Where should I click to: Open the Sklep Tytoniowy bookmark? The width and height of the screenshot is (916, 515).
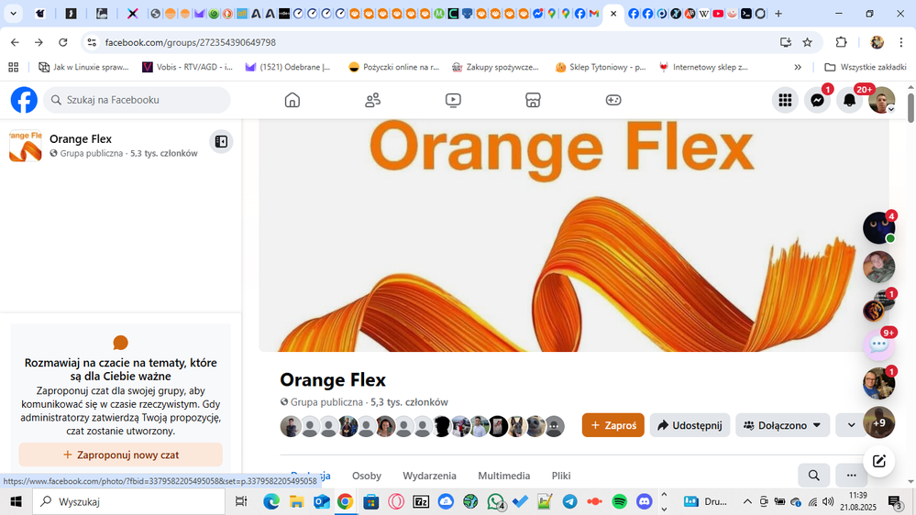click(x=601, y=67)
